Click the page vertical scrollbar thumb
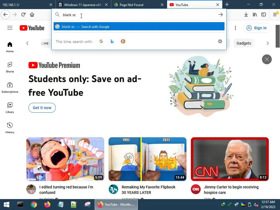 pyautogui.click(x=278, y=36)
